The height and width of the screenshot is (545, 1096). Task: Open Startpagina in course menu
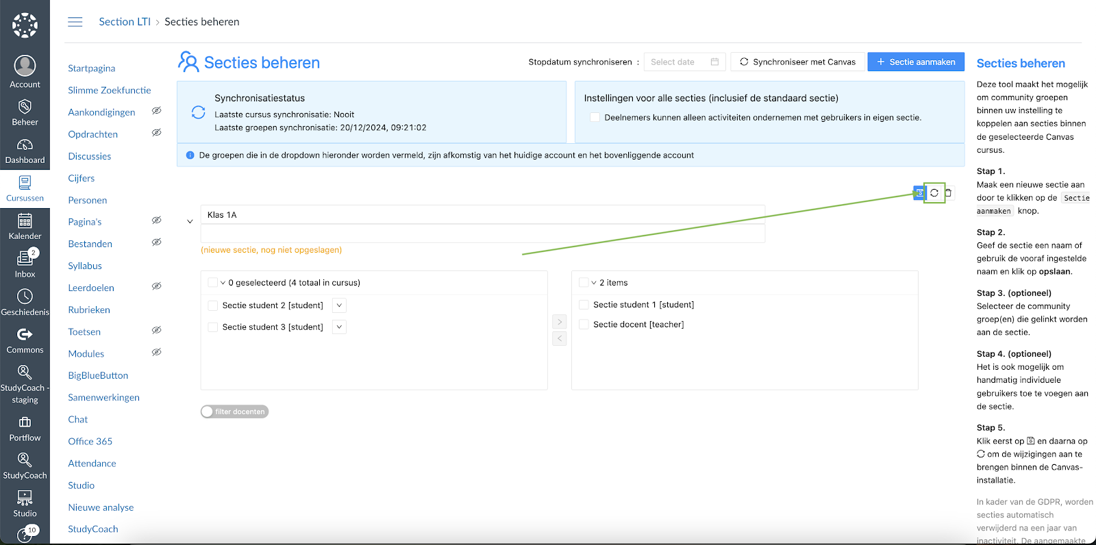tap(92, 68)
